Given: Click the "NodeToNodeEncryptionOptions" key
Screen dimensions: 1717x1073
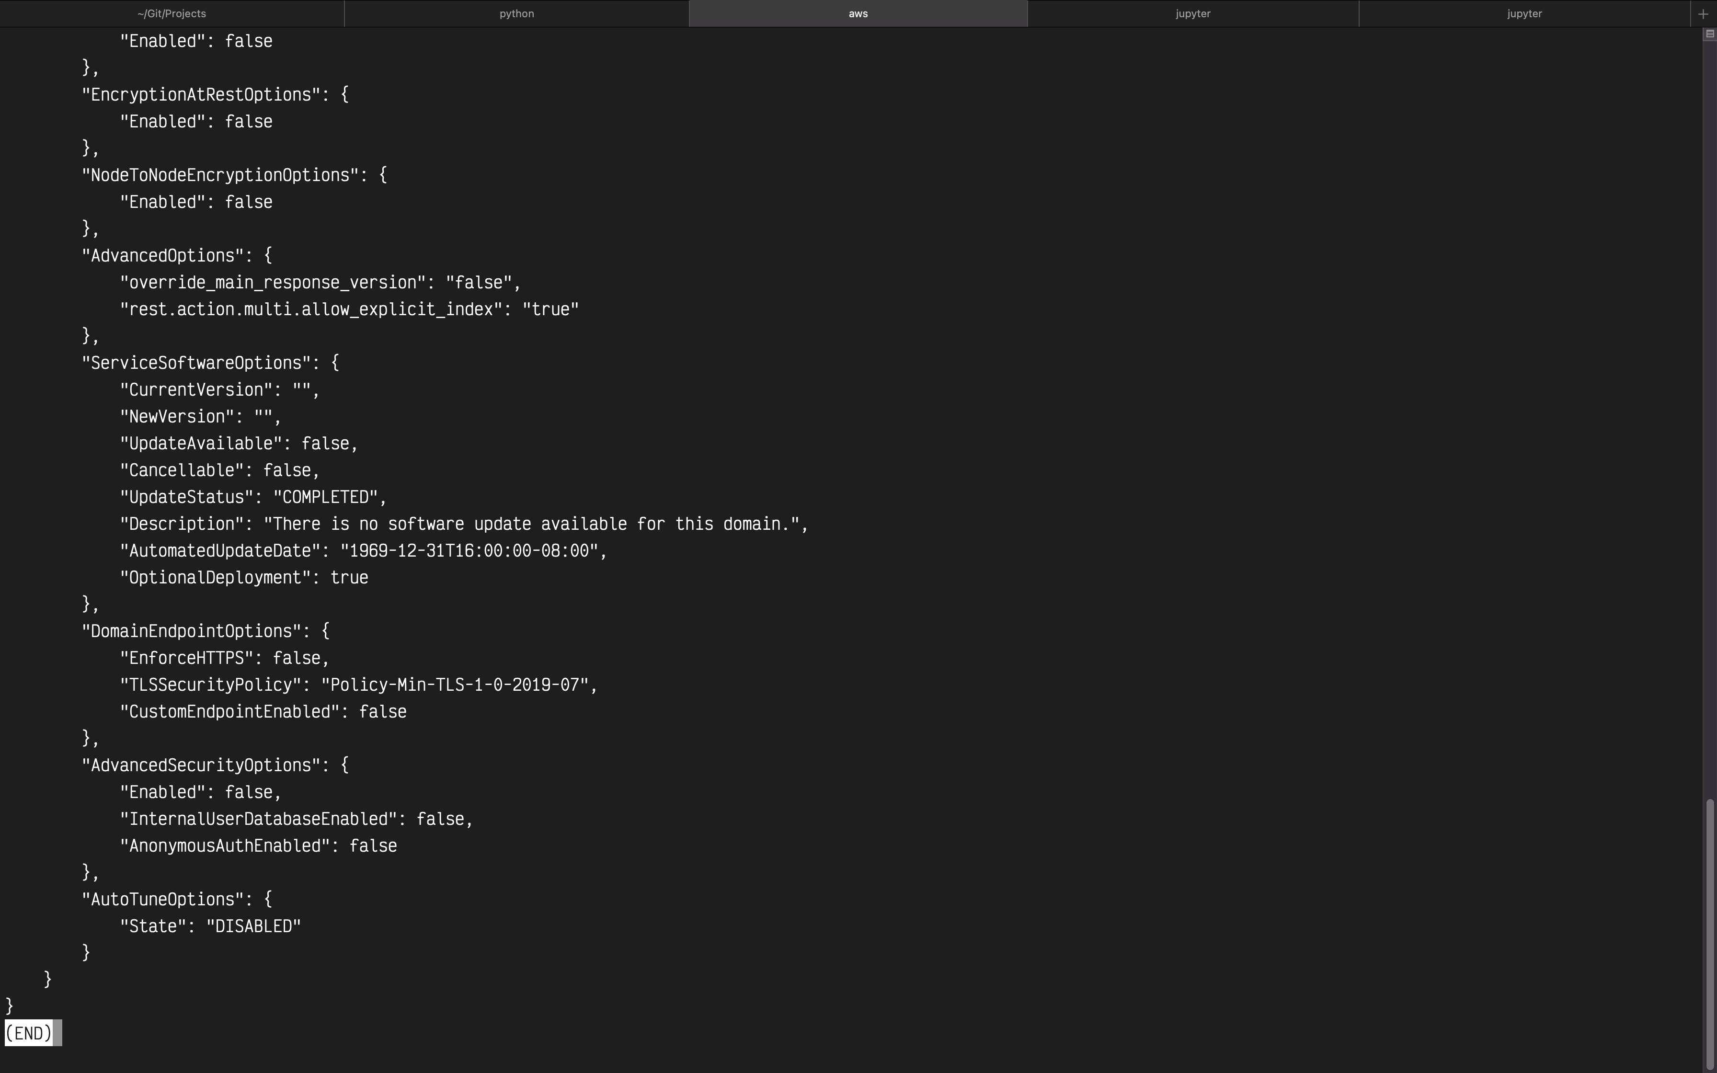Looking at the screenshot, I should pos(220,175).
